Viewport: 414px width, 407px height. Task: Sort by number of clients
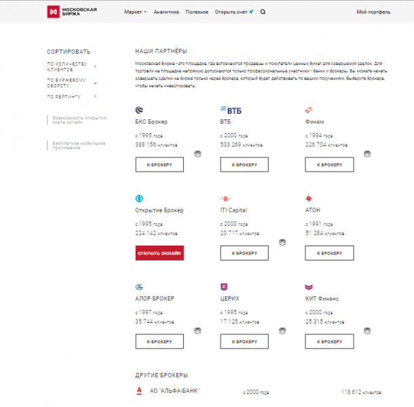click(x=71, y=66)
